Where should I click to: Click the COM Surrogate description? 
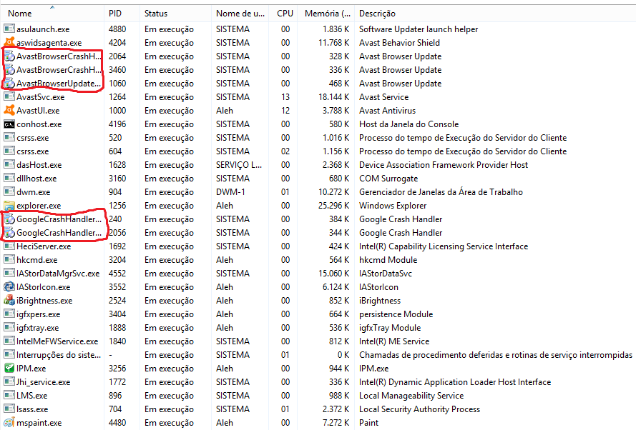tap(388, 179)
